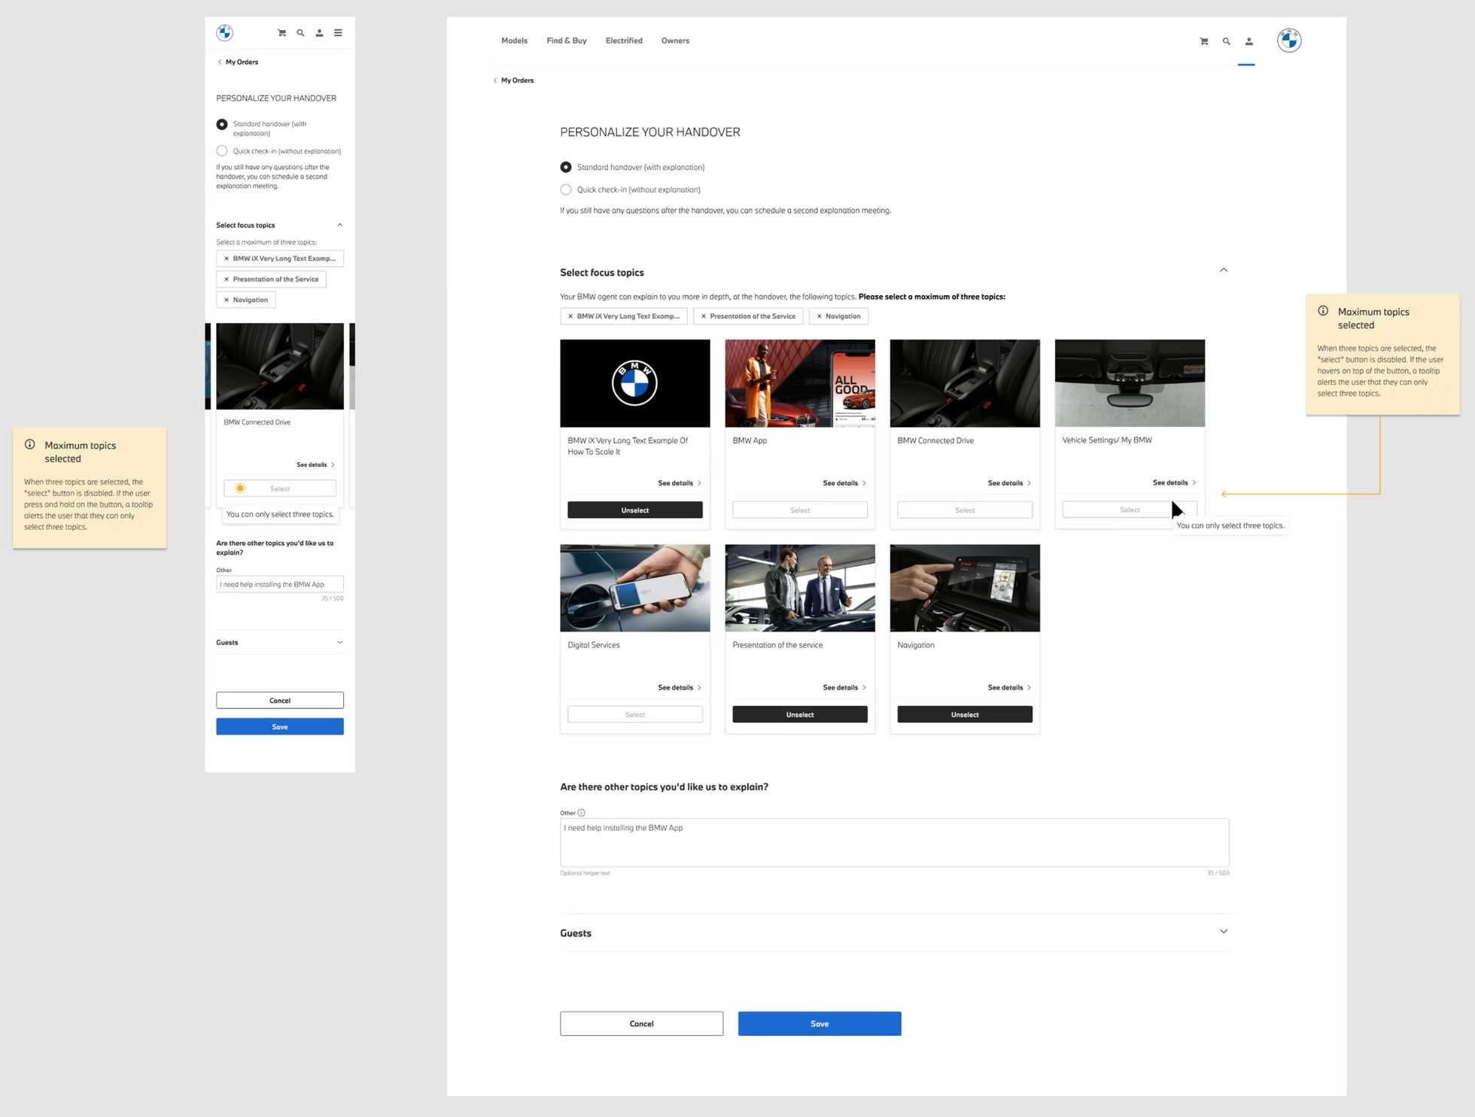Select Standard handover radio in desktop view
Viewport: 1475px width, 1117px height.
click(x=566, y=167)
